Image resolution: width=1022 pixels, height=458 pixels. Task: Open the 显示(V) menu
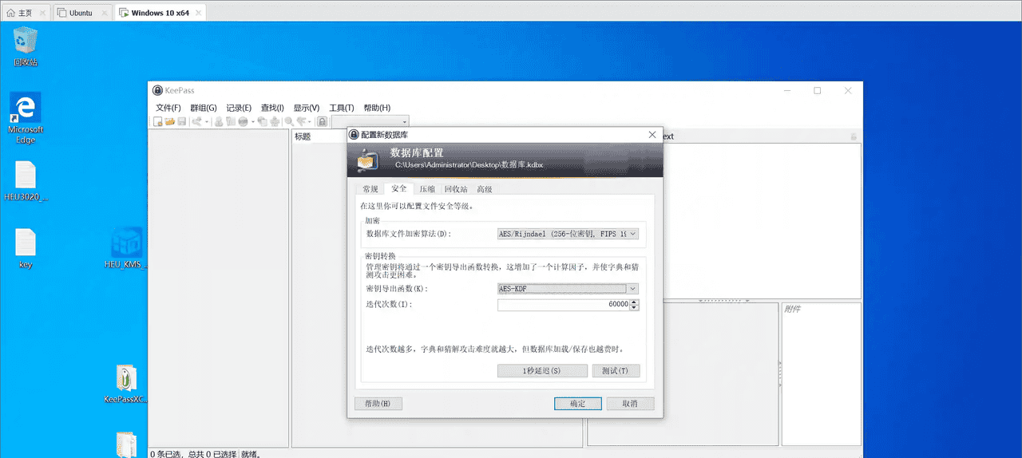[x=307, y=108]
